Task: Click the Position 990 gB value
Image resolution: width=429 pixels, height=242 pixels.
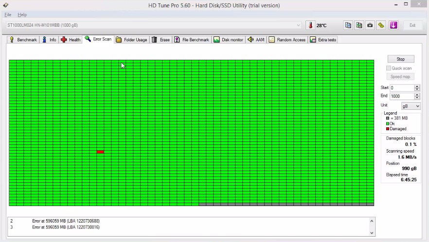Action: (x=410, y=169)
